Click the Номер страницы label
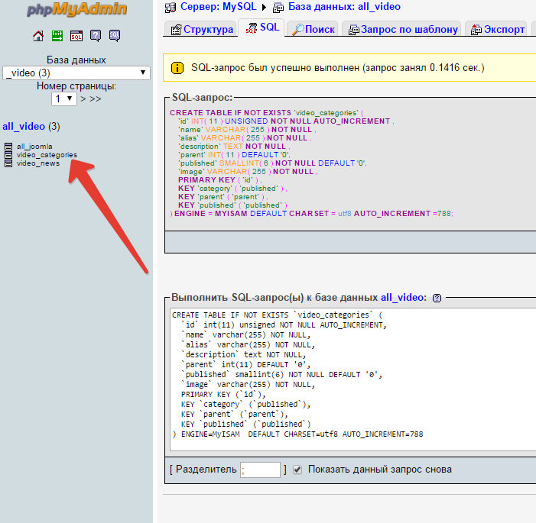 pos(76,86)
